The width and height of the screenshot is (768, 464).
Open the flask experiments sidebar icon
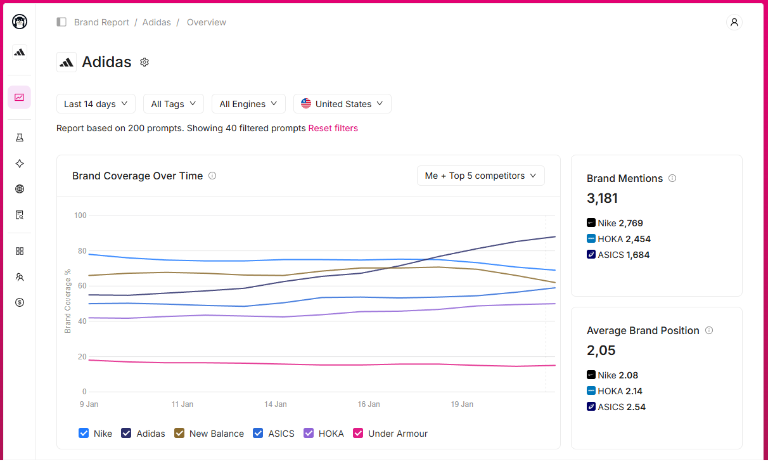click(20, 138)
